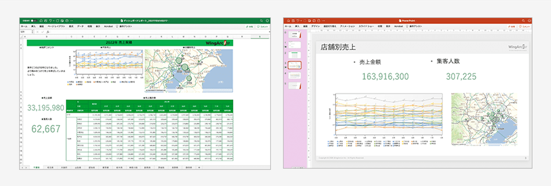The width and height of the screenshot is (551, 186).
Task: Select the 愛知県 sheet tab
Action: pyautogui.click(x=92, y=167)
